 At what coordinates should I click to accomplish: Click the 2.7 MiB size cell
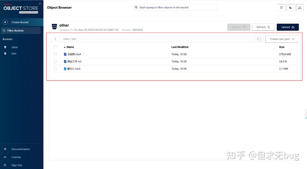point(283,69)
